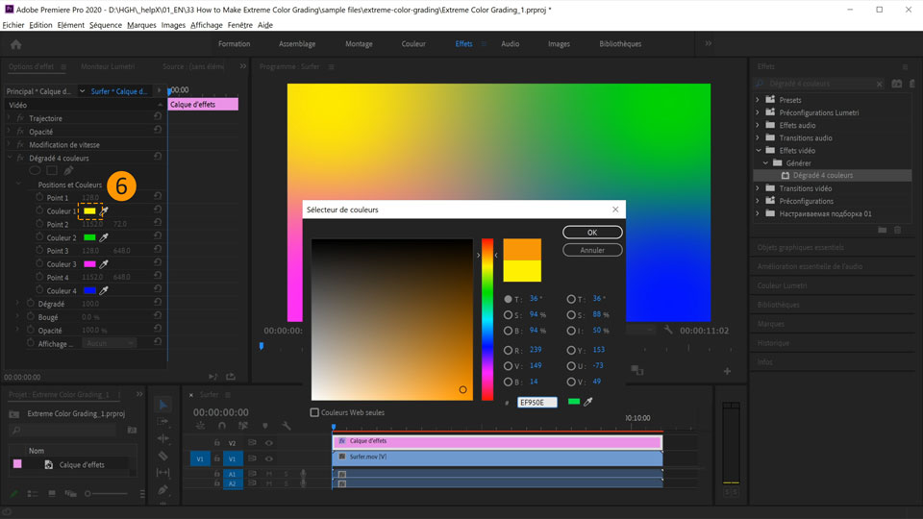Collapse the Positions et Couleurs group

click(18, 185)
